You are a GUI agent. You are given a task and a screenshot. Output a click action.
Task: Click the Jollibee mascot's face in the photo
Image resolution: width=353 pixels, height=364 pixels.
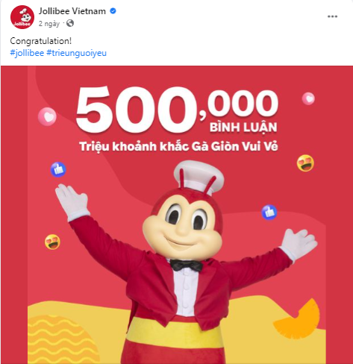click(x=182, y=224)
